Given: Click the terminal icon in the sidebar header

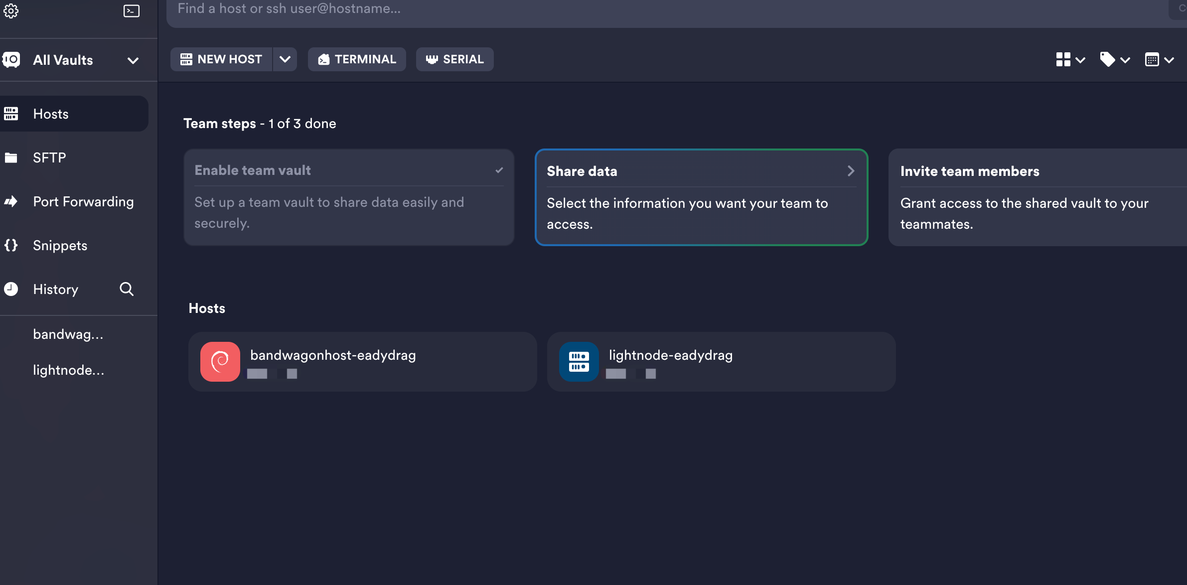Looking at the screenshot, I should tap(131, 11).
